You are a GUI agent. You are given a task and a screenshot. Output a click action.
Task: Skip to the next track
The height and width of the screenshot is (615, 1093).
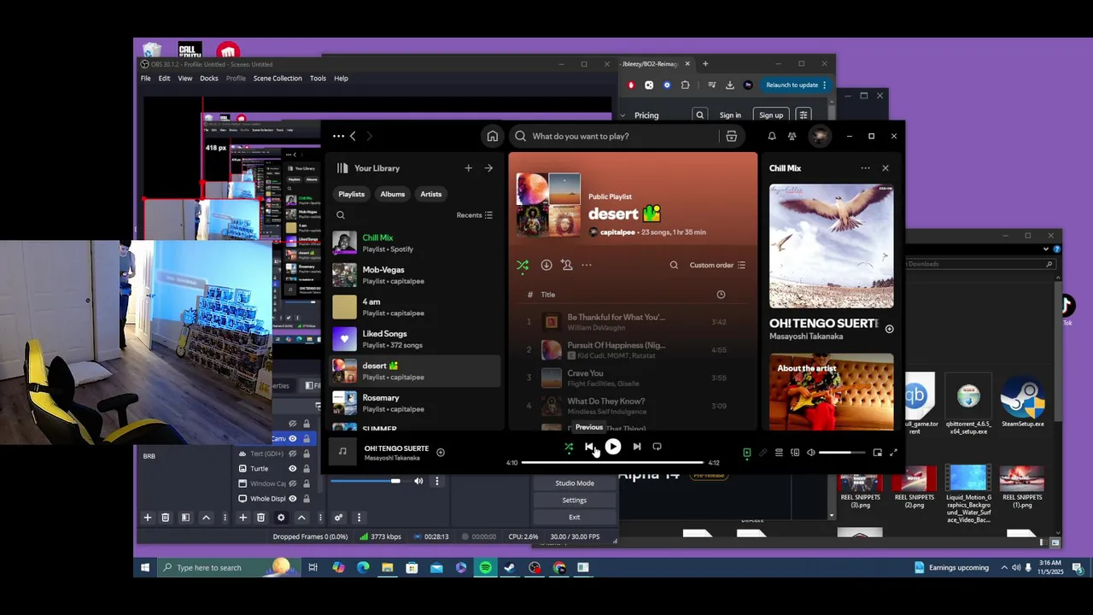[x=637, y=446]
